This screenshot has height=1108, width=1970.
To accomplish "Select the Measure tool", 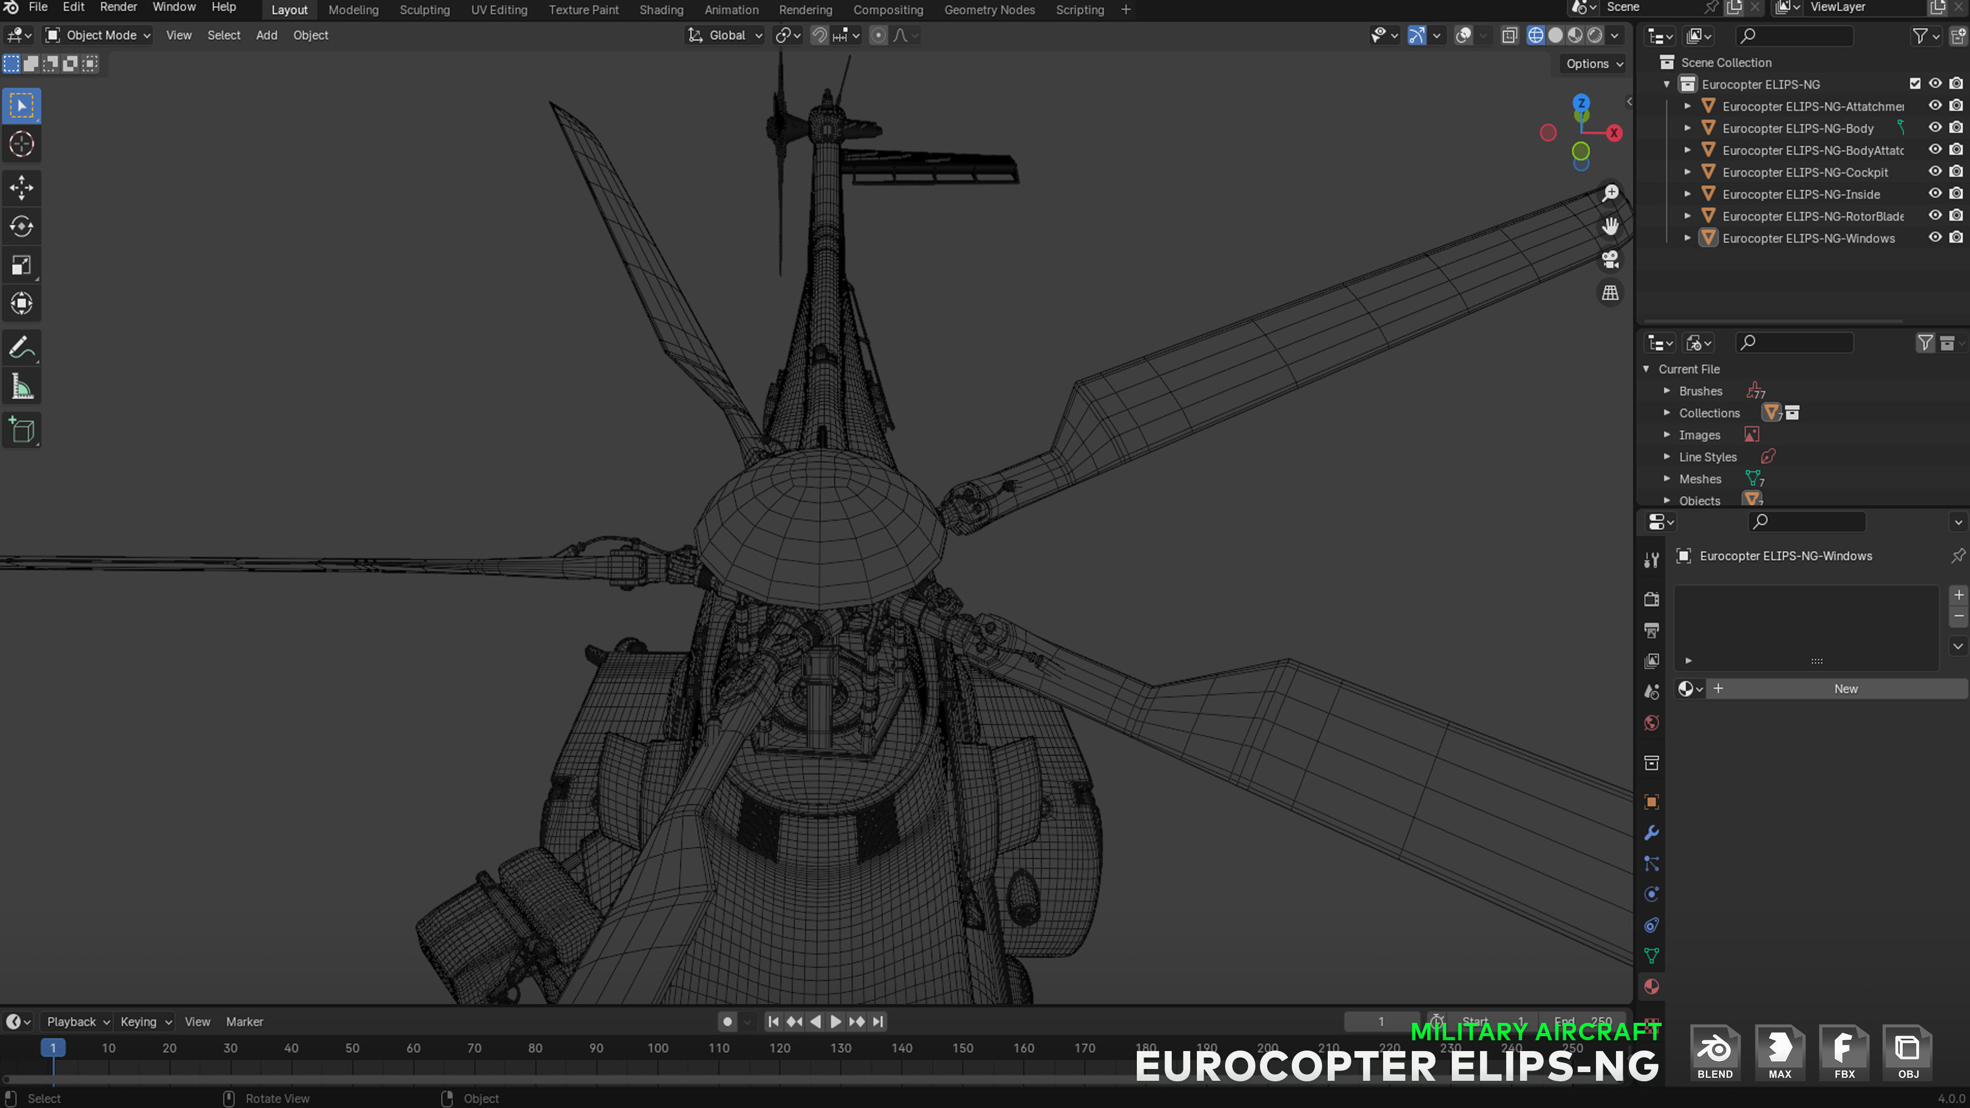I will coord(22,387).
